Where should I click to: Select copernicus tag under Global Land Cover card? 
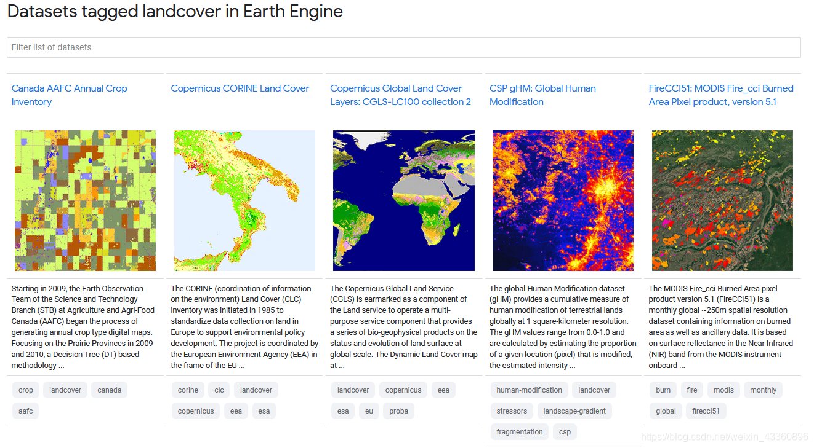tap(404, 390)
